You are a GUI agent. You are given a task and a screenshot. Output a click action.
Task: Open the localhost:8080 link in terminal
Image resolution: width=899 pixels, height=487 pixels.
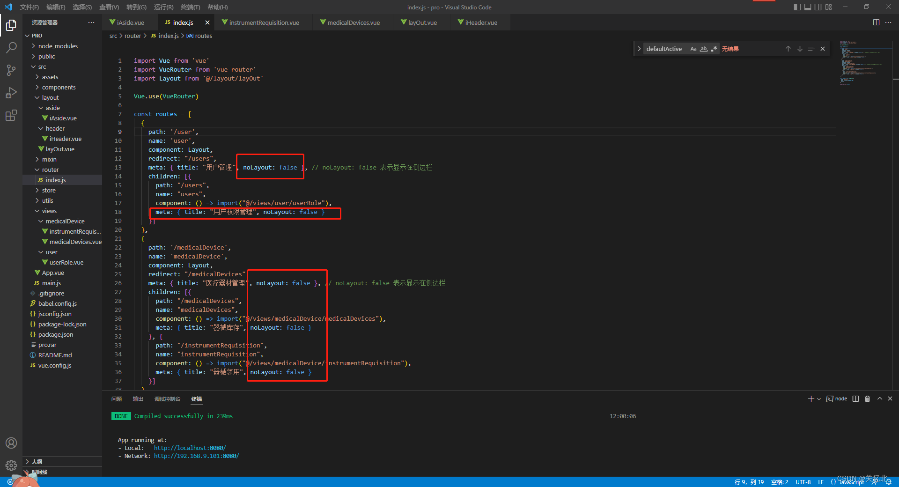[x=190, y=448]
